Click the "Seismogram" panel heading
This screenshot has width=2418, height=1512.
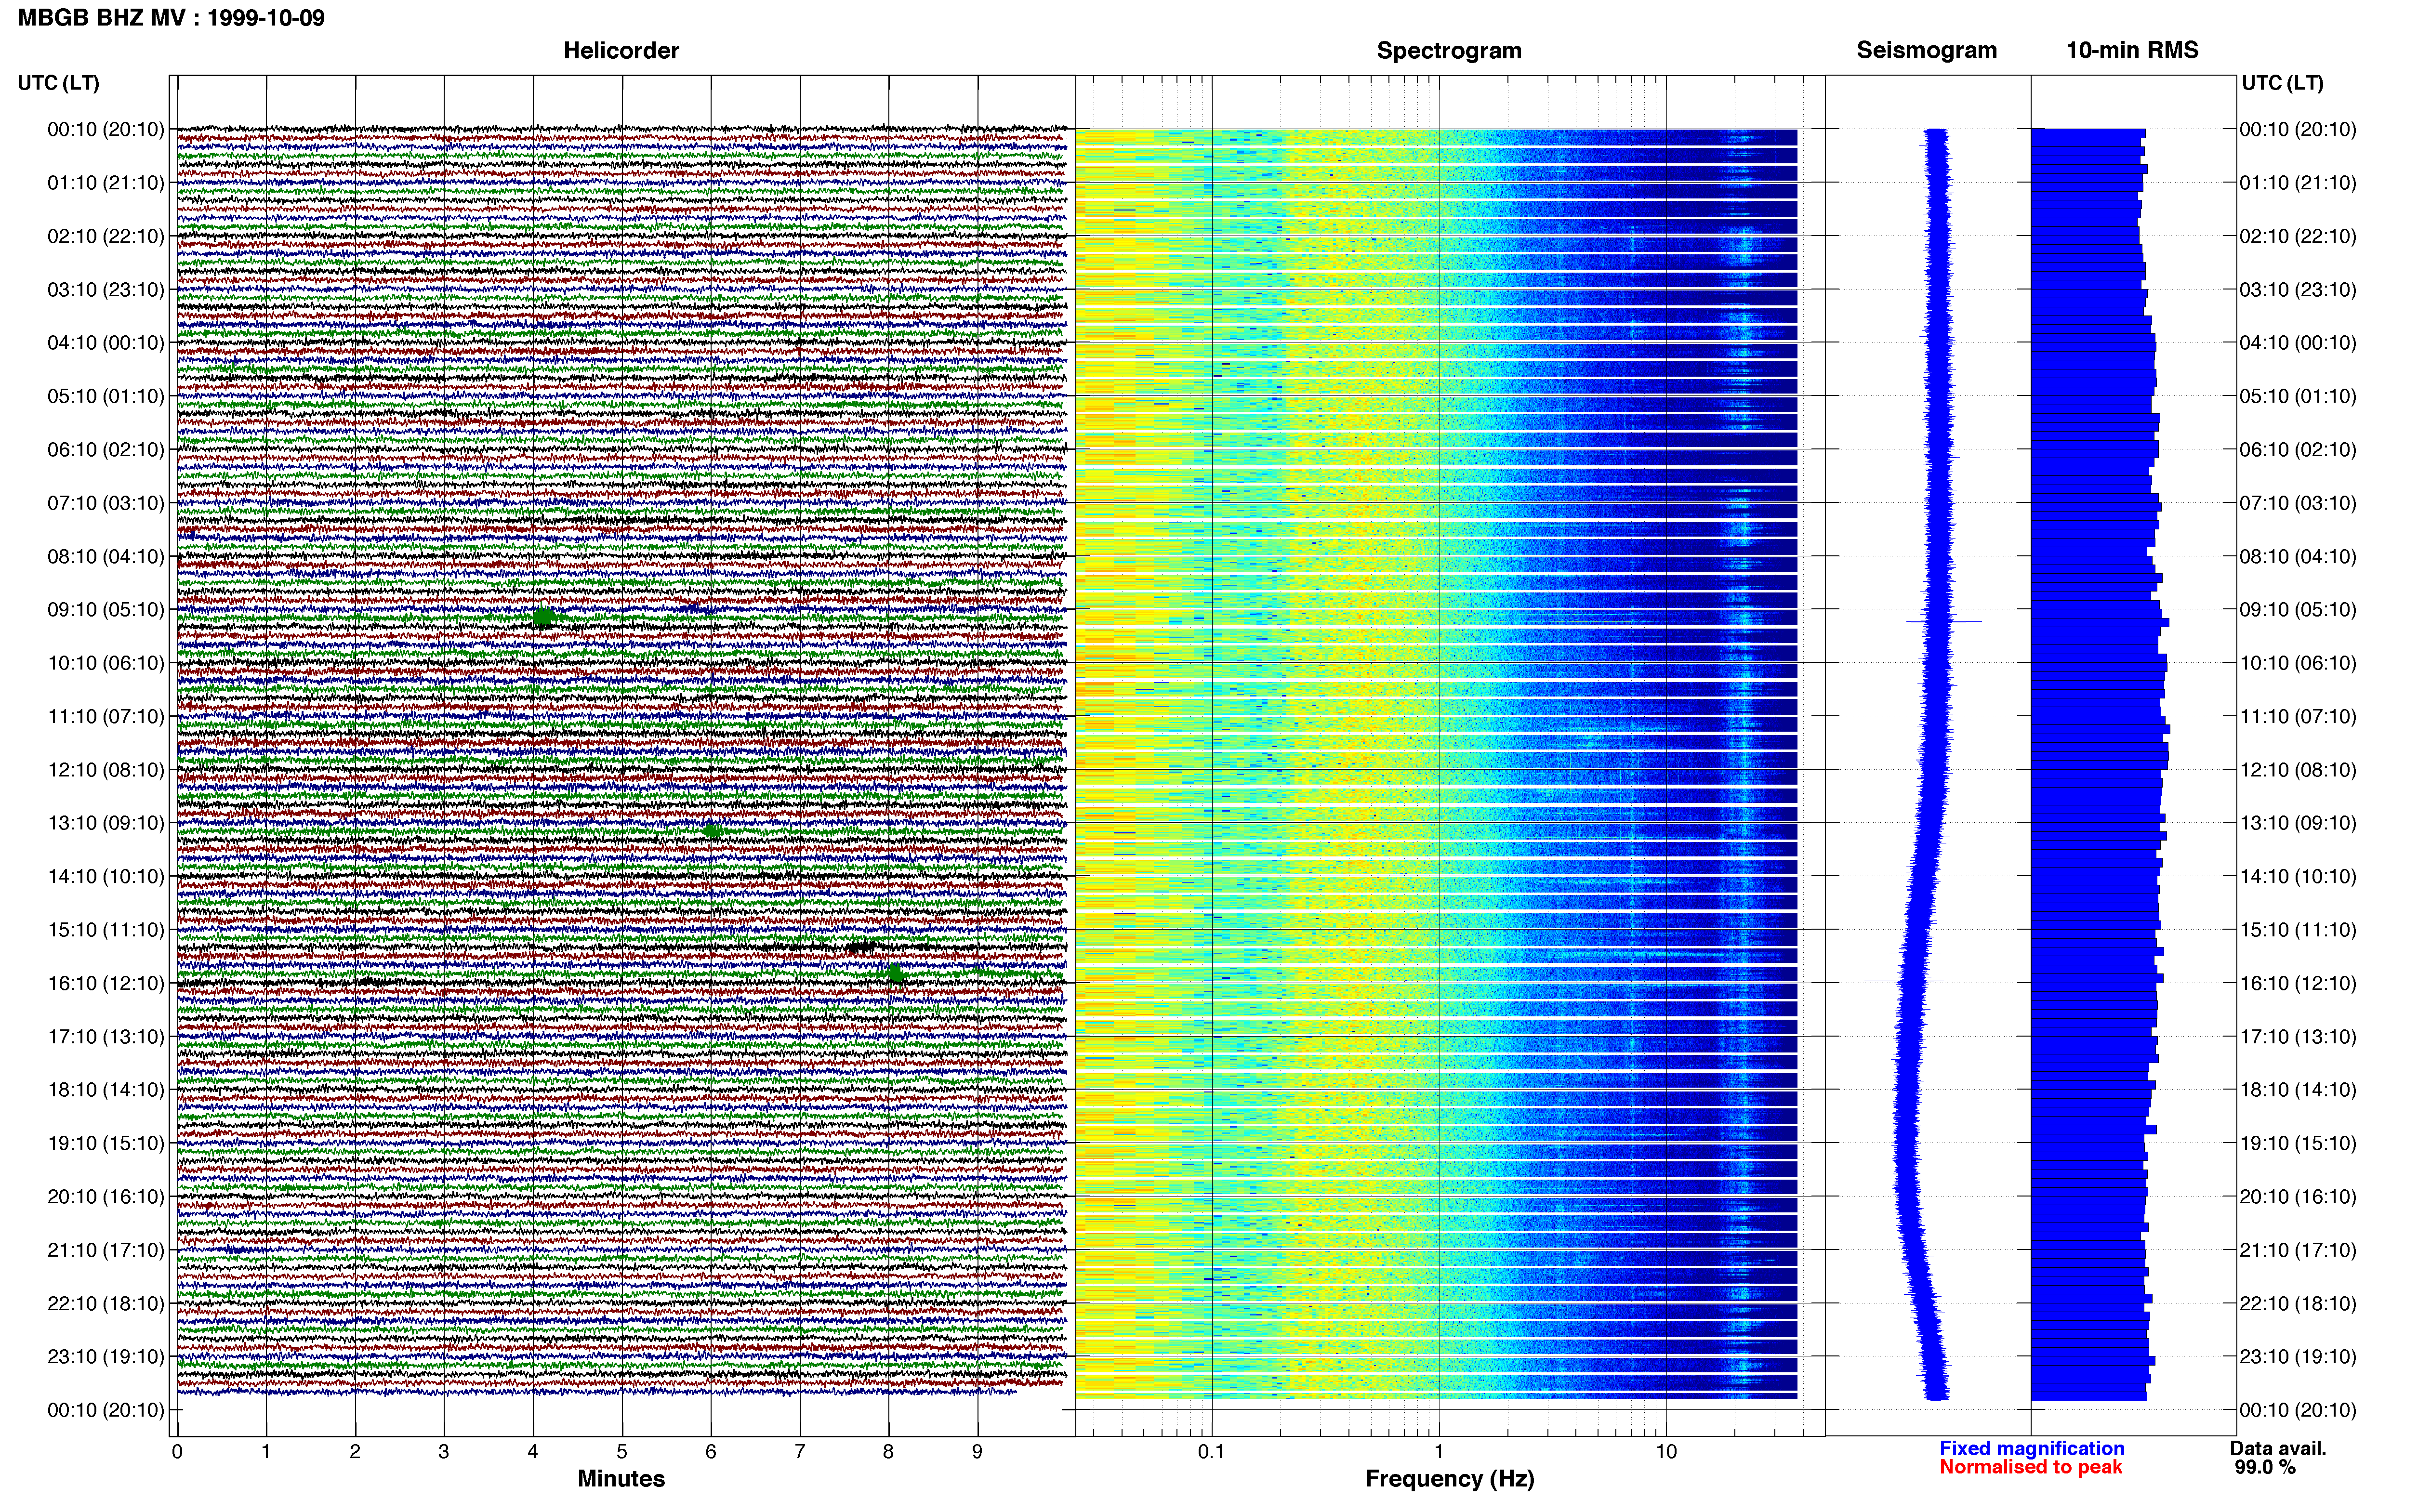tap(1926, 50)
